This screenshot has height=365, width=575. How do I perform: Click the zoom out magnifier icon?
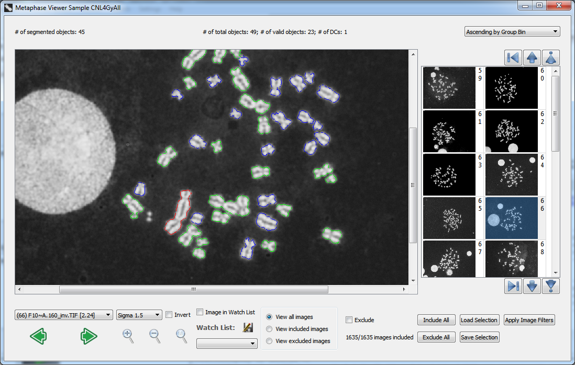[155, 336]
